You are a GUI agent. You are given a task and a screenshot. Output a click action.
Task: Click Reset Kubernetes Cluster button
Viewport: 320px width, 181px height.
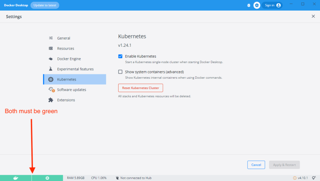[x=141, y=88]
